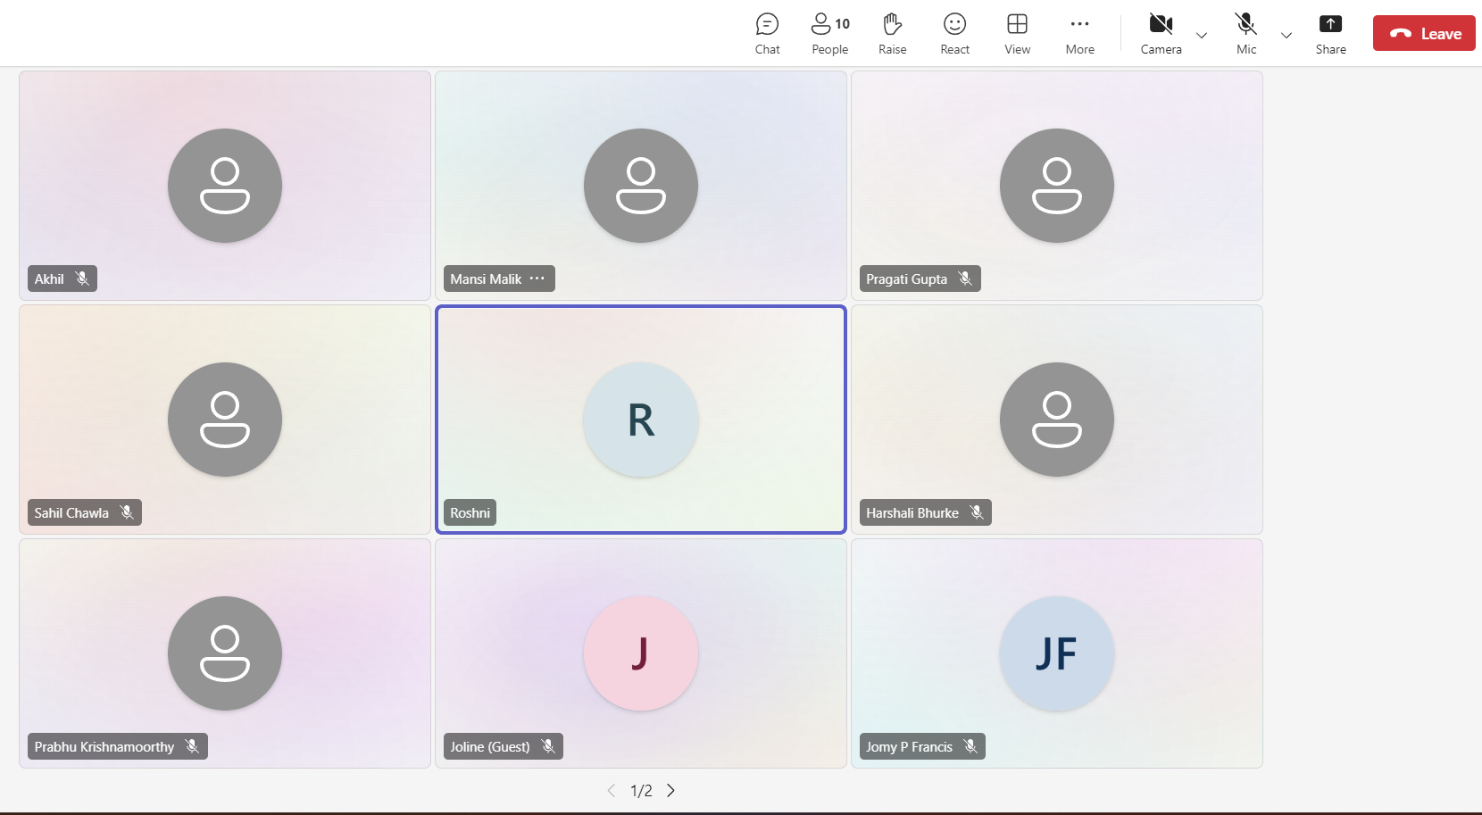The height and width of the screenshot is (815, 1482).
Task: Select Akhil's video tile avatar
Action: pos(225,186)
